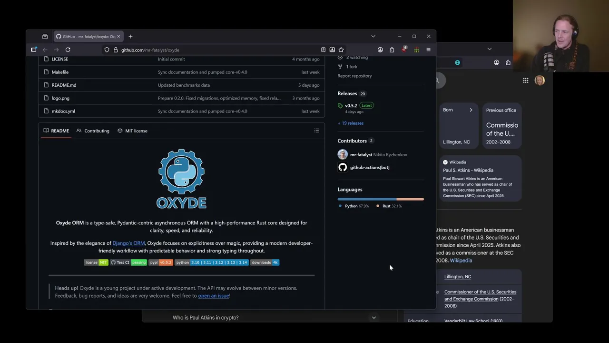Open README.md in file list
Viewport: 609px width, 343px height.
(64, 85)
